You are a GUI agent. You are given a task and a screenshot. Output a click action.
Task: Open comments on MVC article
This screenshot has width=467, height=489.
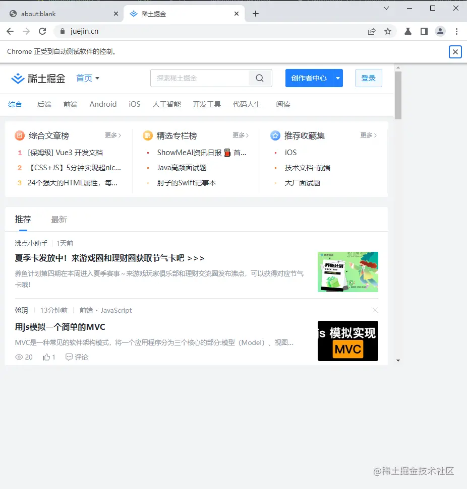(x=77, y=357)
